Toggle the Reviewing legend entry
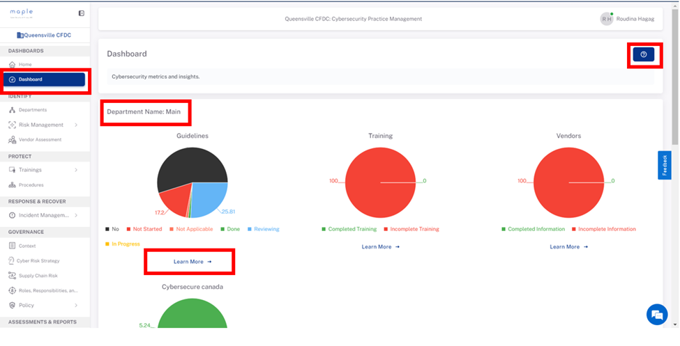The image size is (680, 346). pyautogui.click(x=264, y=229)
